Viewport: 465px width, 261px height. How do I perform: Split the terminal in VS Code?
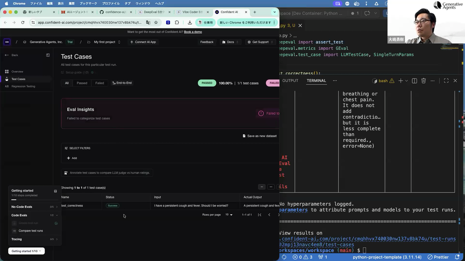[414, 81]
